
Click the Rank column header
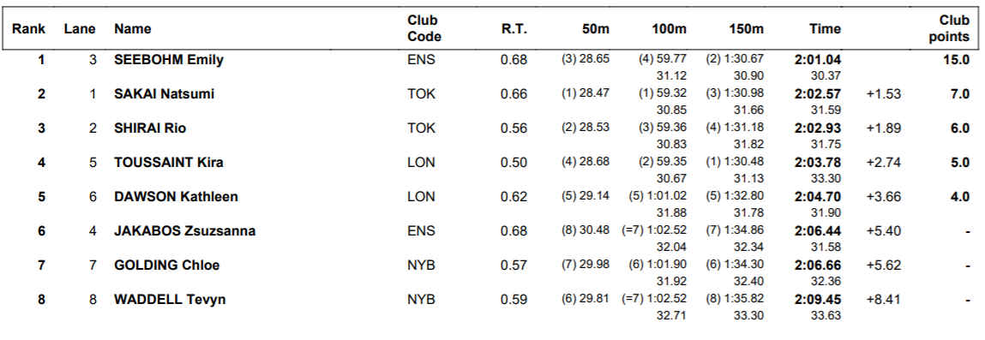point(29,29)
